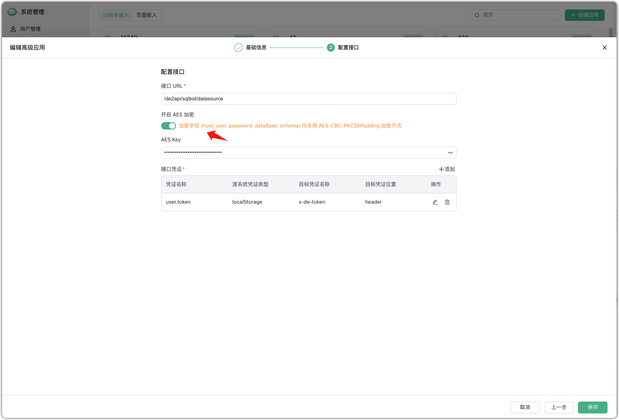The height and width of the screenshot is (420, 619).
Task: Switch to the 小助手嵌入 tab
Action: pos(116,15)
